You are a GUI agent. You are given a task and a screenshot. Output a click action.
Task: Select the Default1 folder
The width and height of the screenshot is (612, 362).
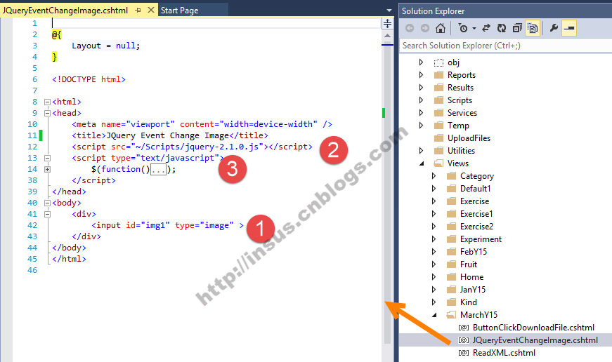click(475, 189)
